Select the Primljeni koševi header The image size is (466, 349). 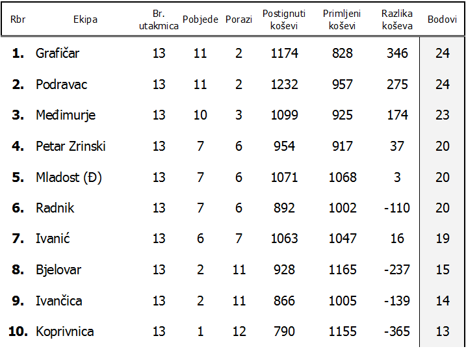click(x=343, y=19)
